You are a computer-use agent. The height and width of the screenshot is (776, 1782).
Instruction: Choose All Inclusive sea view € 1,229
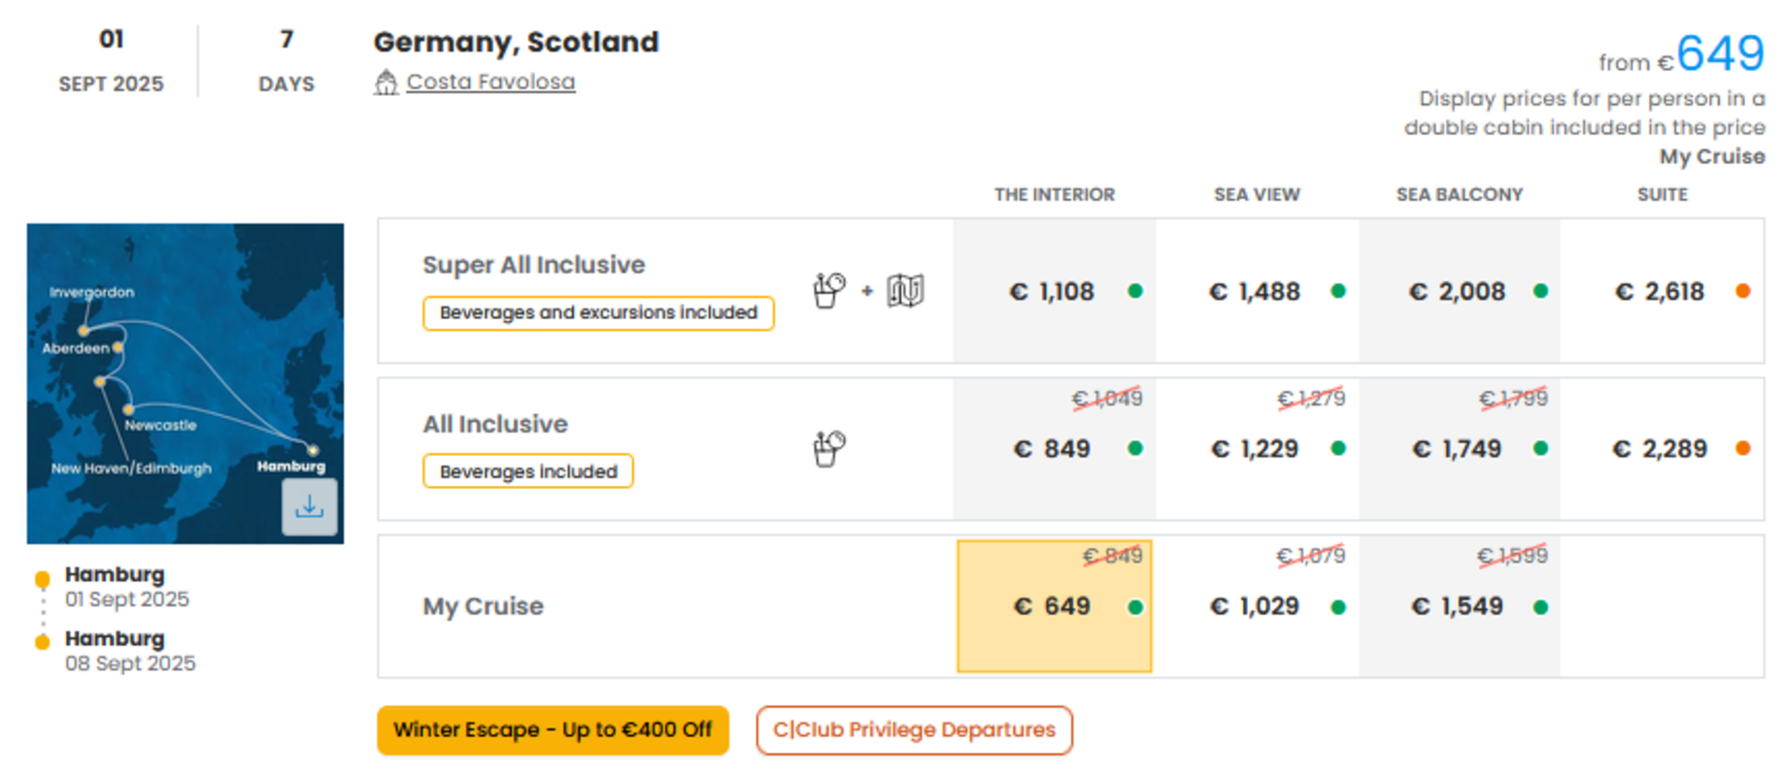click(x=1258, y=449)
